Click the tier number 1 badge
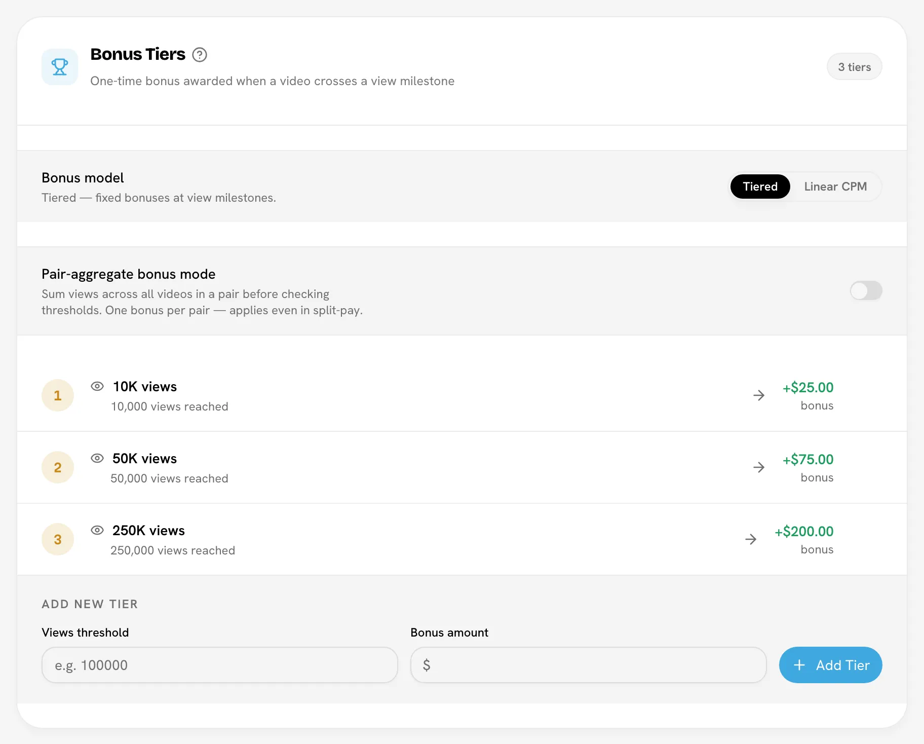This screenshot has width=924, height=744. (x=58, y=395)
